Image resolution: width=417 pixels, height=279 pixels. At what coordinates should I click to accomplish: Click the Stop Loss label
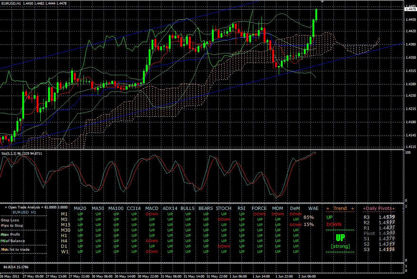click(10, 220)
